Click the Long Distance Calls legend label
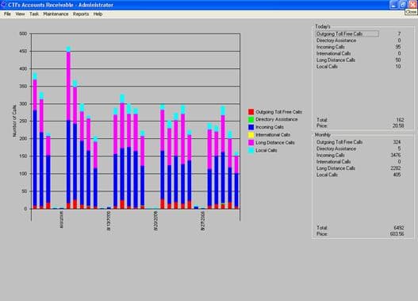The image size is (418, 301). coord(275,143)
